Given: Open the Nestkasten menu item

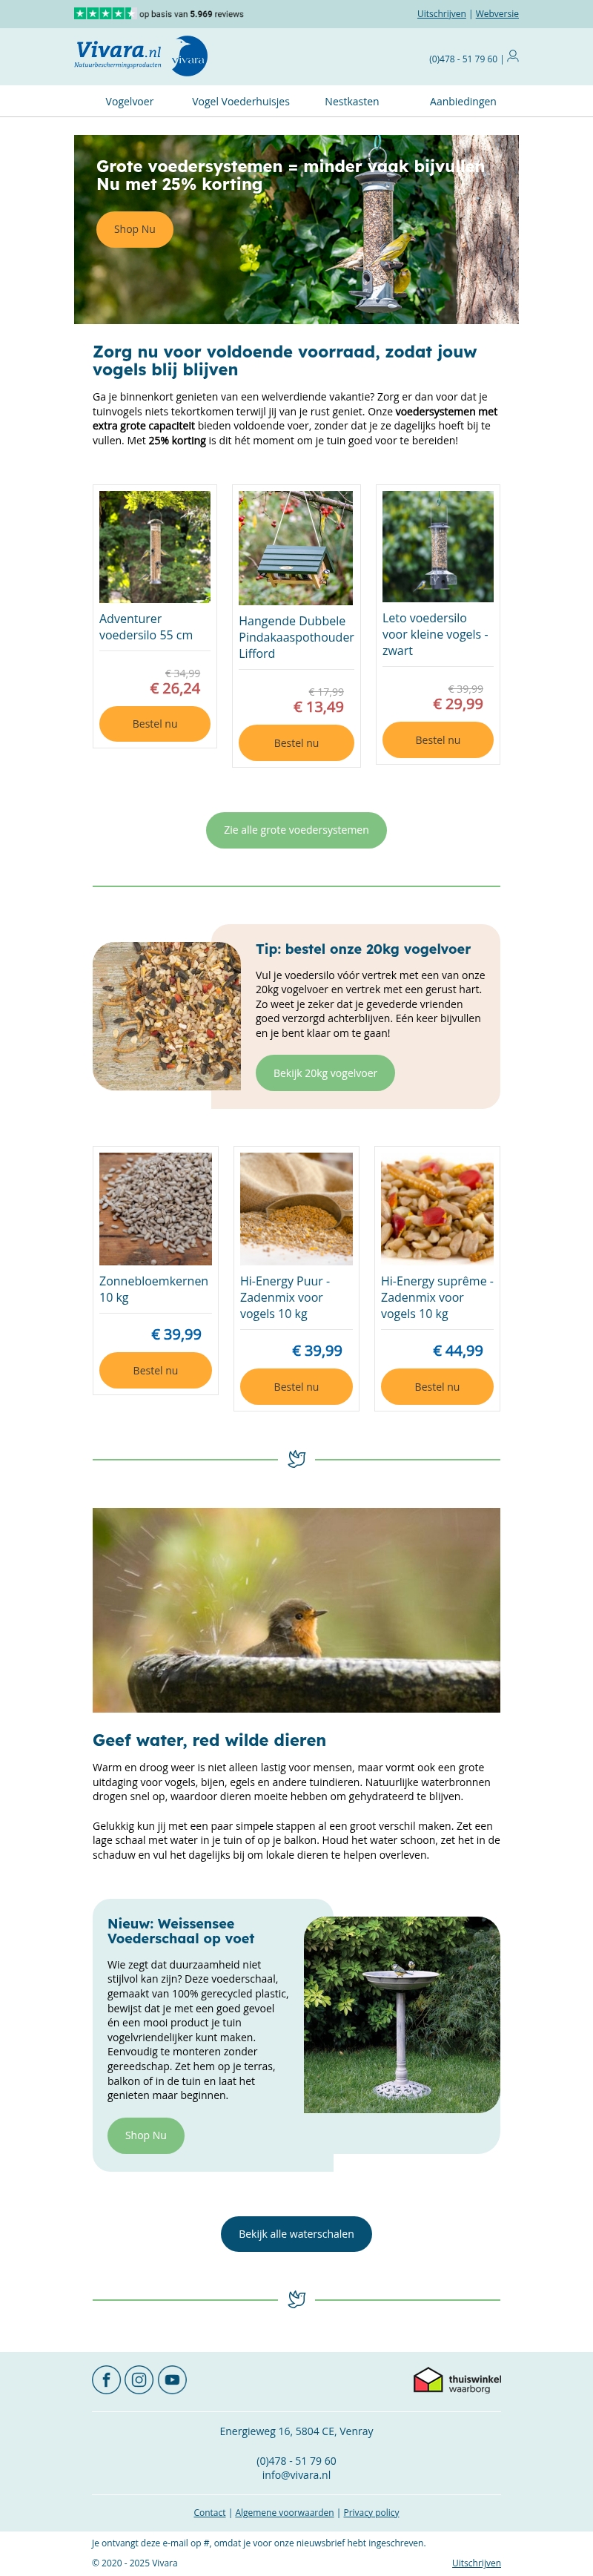Looking at the screenshot, I should click(352, 101).
